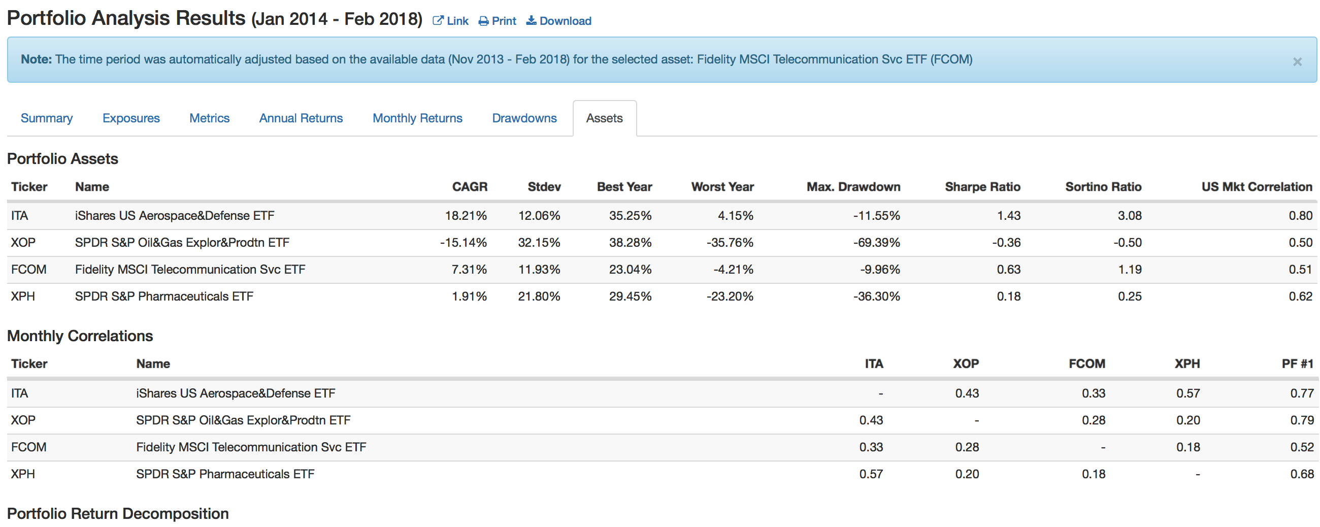Go to the Monthly Returns tab
Image resolution: width=1320 pixels, height=527 pixels.
417,118
